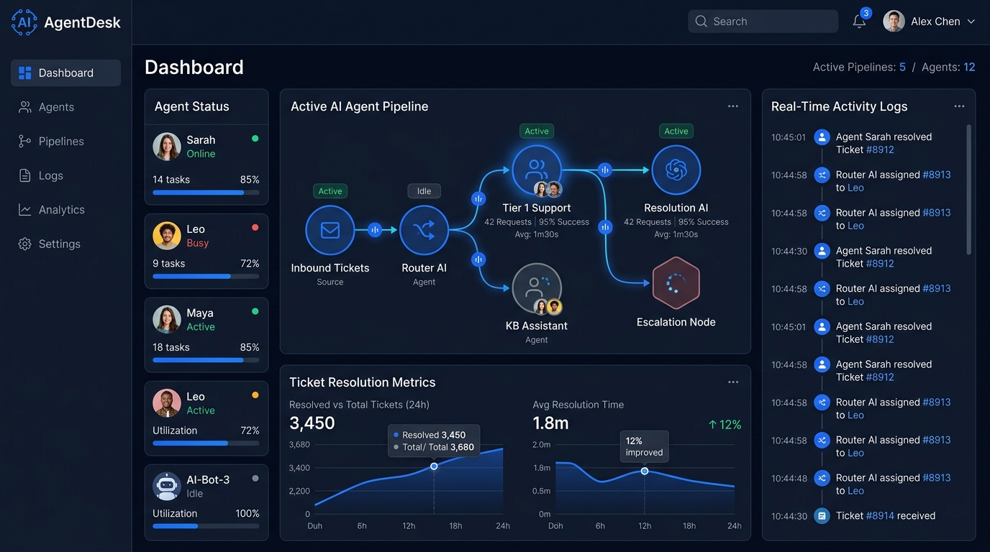
Task: Click Maya's avatar in Agent Status
Action: tap(167, 320)
